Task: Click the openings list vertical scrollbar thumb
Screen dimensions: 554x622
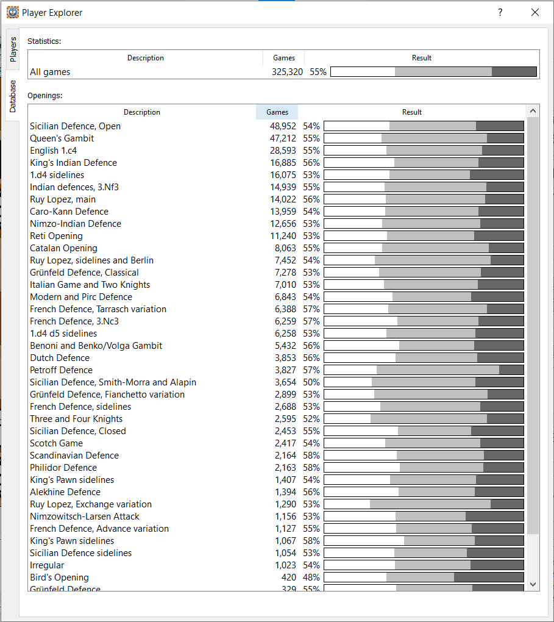Action: (533, 323)
